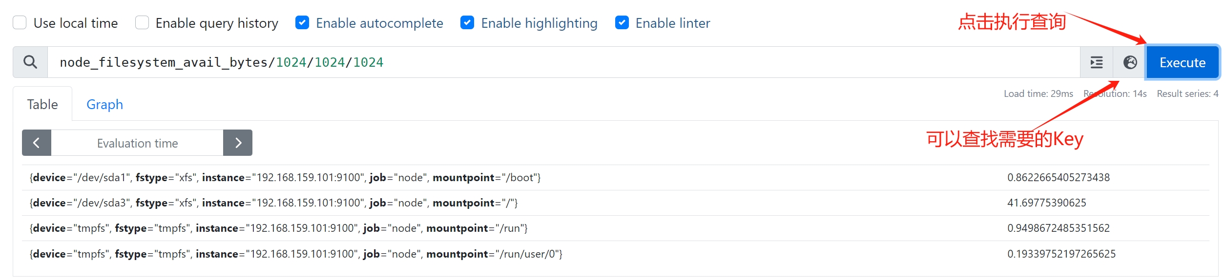1226x280 pixels.
Task: Turn off Enable linter checkbox
Action: coord(622,23)
